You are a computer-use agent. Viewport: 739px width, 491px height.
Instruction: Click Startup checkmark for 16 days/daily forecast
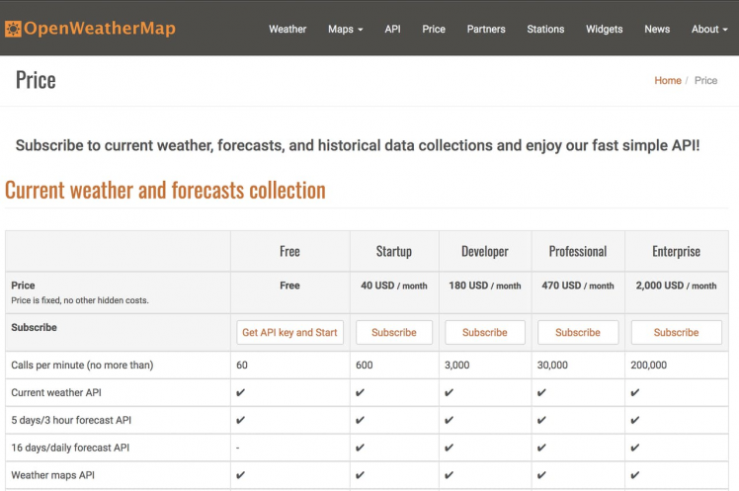(360, 448)
